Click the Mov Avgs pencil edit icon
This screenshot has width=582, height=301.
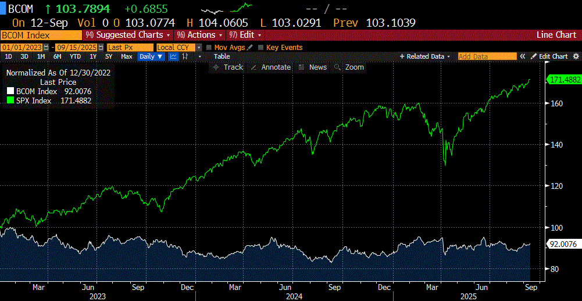tap(250, 48)
